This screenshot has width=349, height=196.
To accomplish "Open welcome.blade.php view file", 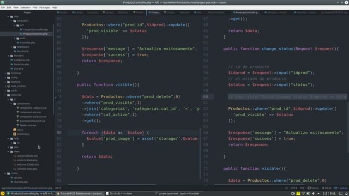I will pyautogui.click(x=27, y=169).
